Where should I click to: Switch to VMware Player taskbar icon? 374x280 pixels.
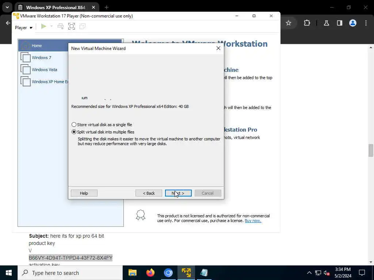[x=186, y=273]
